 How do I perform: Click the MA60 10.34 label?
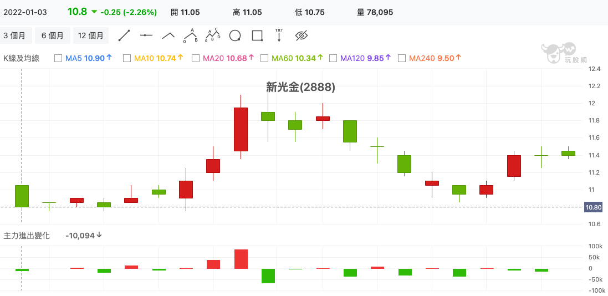pos(298,58)
